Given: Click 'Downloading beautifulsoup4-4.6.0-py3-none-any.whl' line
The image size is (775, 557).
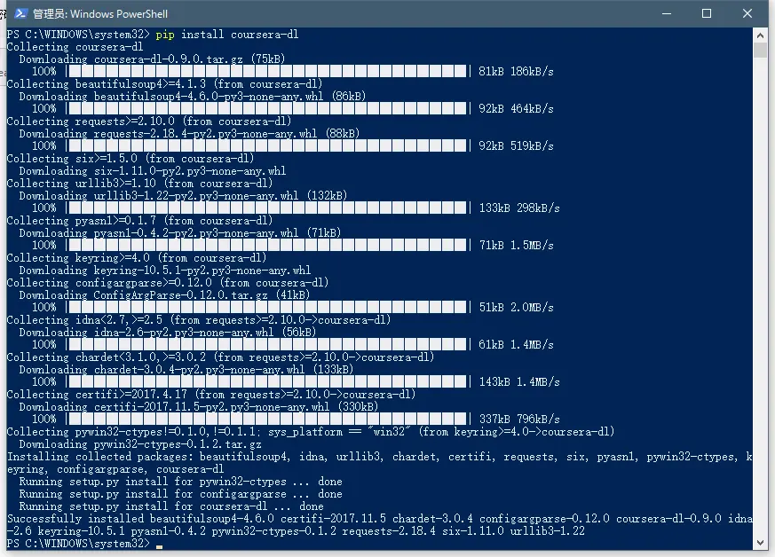Looking at the screenshot, I should pos(193,97).
